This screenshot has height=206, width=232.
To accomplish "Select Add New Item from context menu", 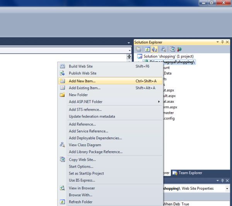I will (x=110, y=81).
